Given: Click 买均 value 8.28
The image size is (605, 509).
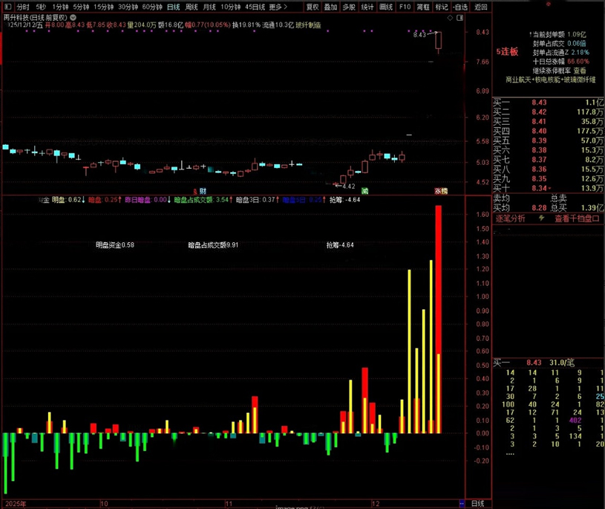Looking at the screenshot, I should (x=539, y=208).
